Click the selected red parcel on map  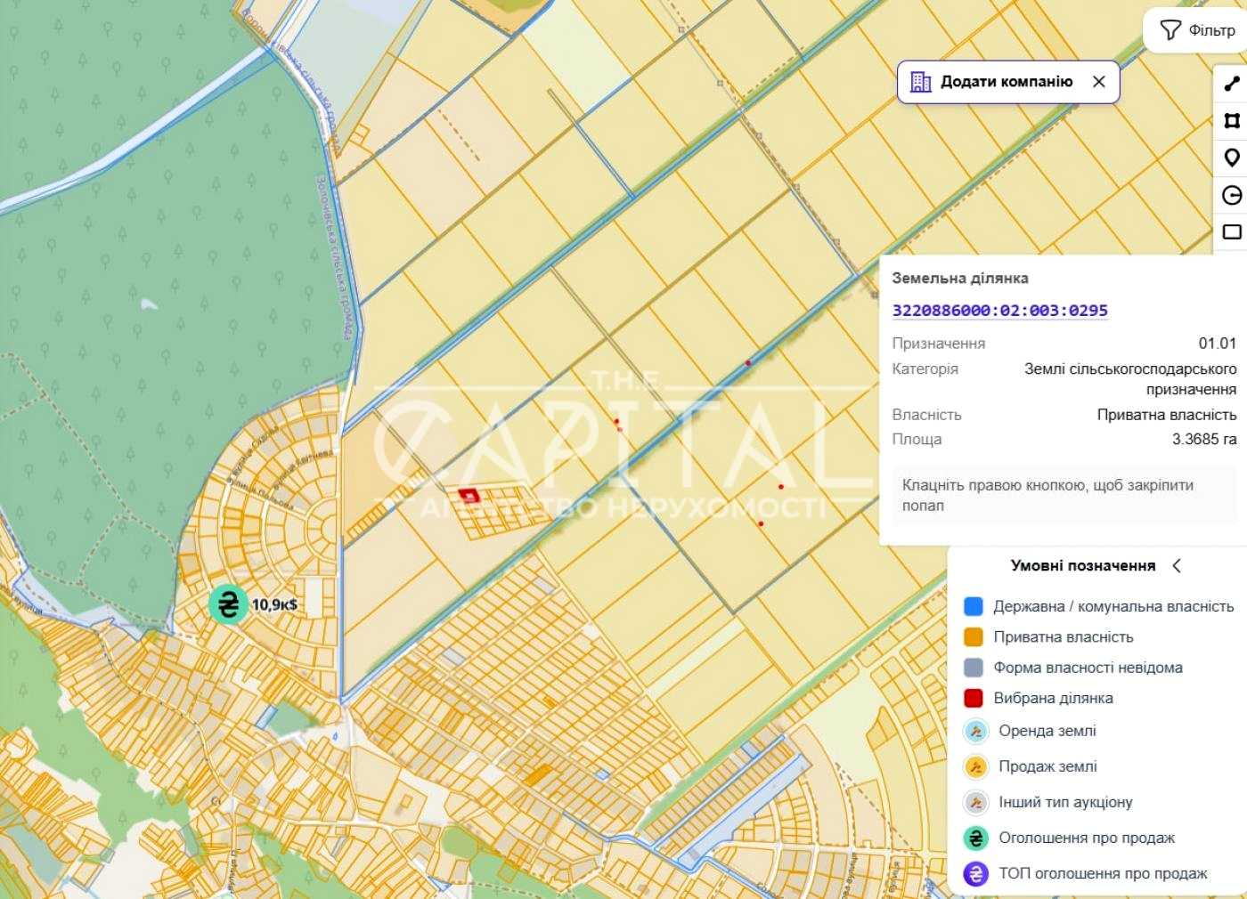[468, 494]
